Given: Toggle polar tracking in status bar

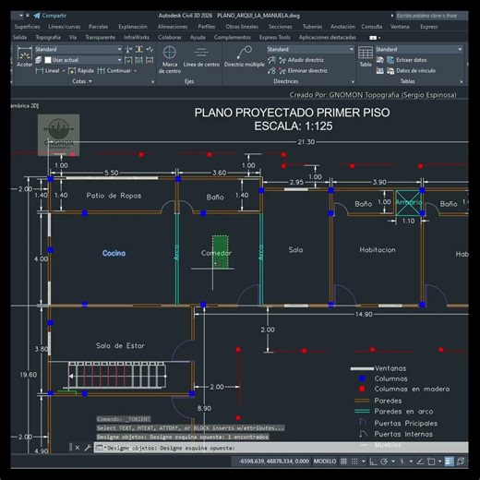Looking at the screenshot, I should pyautogui.click(x=384, y=462).
